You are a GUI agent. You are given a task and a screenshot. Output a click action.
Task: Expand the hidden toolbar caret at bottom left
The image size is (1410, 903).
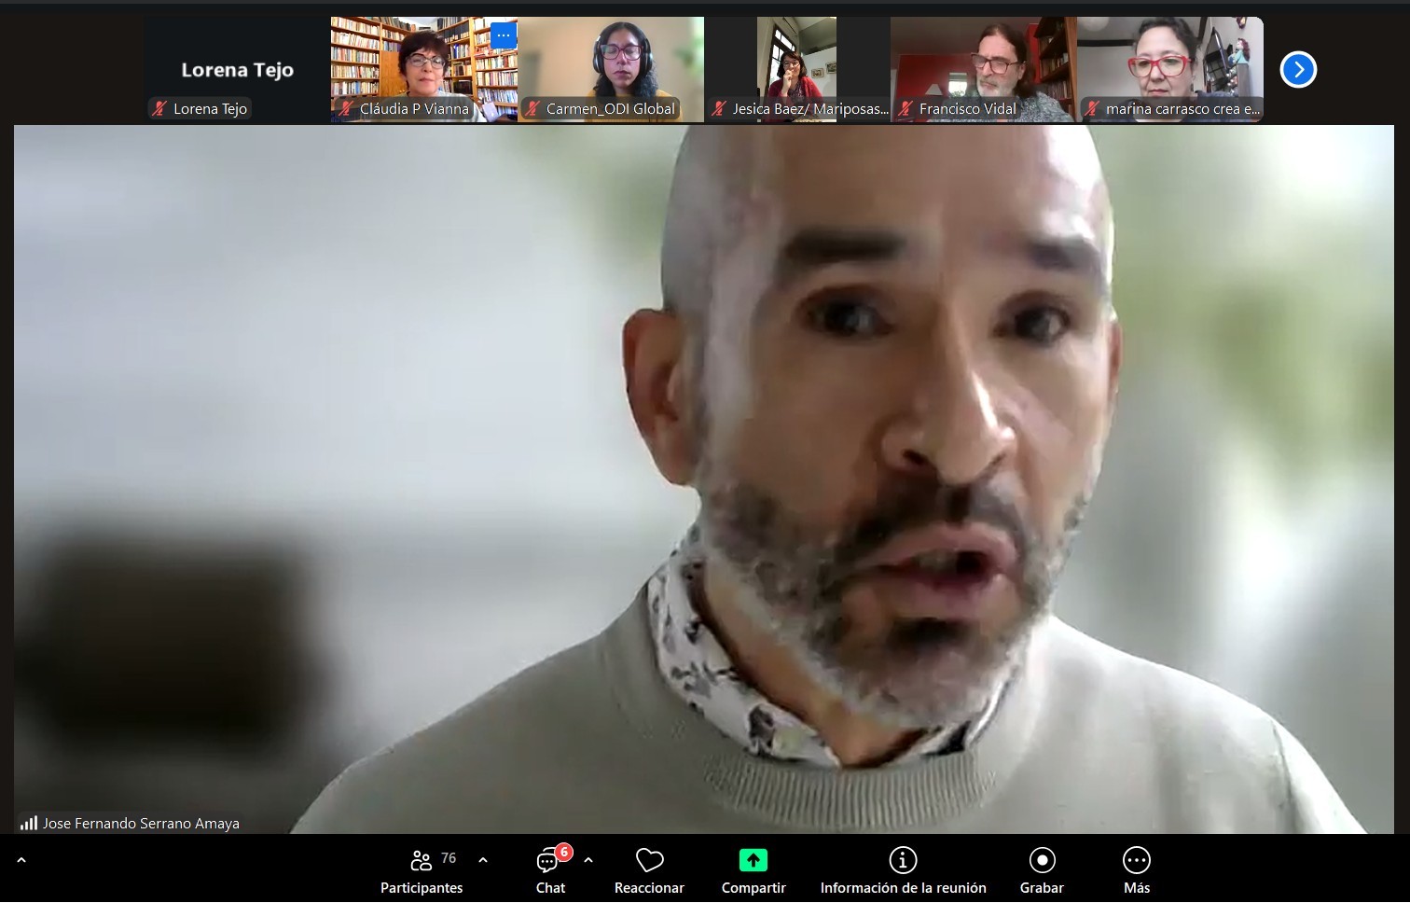[x=21, y=860]
